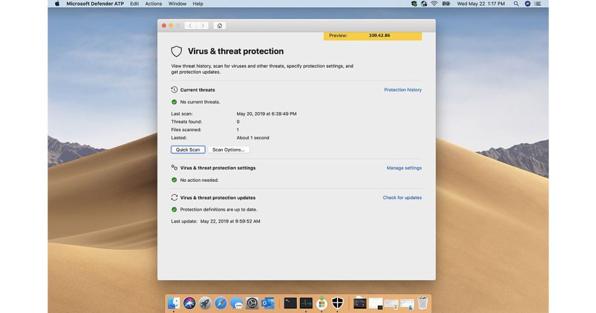Open Notification Center list icon
The image size is (596, 313).
[538, 4]
